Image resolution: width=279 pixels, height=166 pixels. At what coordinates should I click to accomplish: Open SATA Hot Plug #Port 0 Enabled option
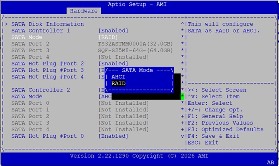click(x=113, y=136)
